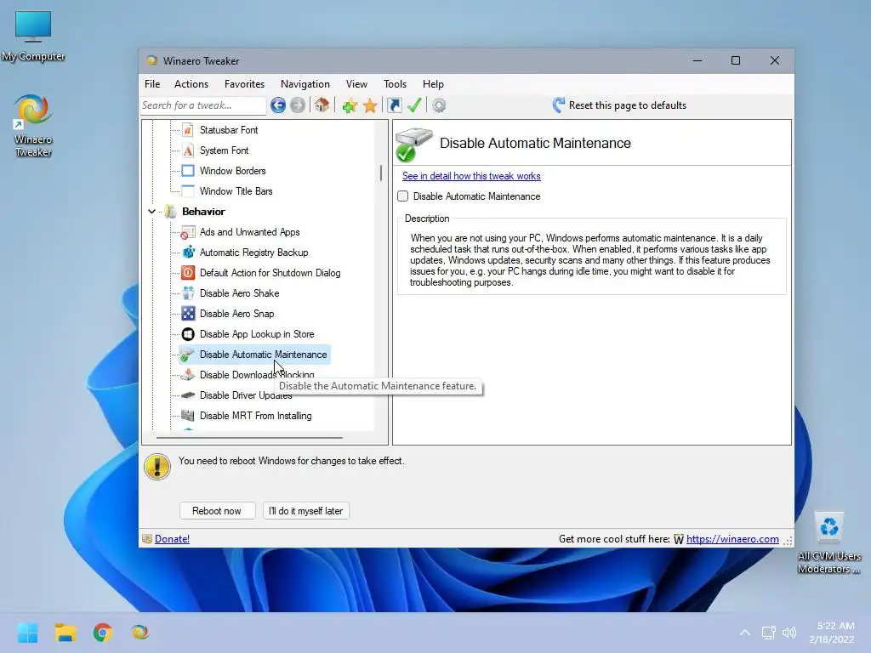Launch Chrome from the taskbar
This screenshot has height=653, width=871.
point(102,633)
